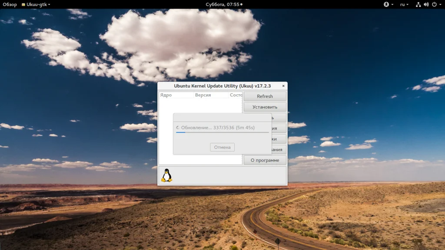
Task: Click the network connection icon
Action: point(418,4)
